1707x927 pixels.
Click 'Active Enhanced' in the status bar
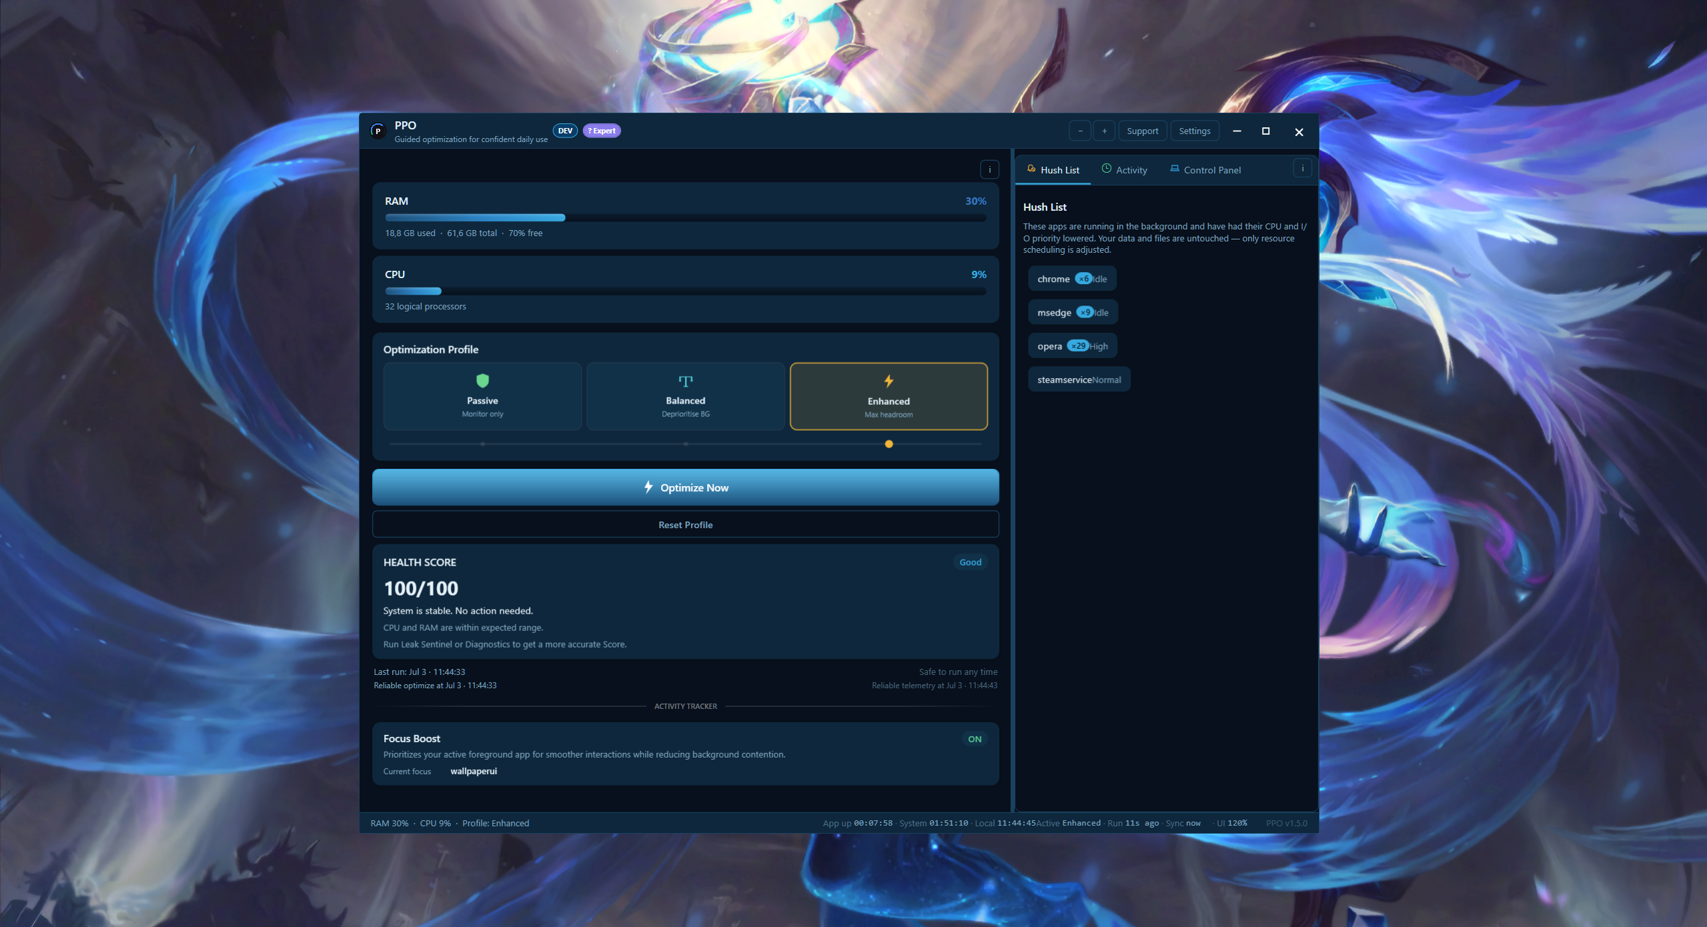point(1069,824)
